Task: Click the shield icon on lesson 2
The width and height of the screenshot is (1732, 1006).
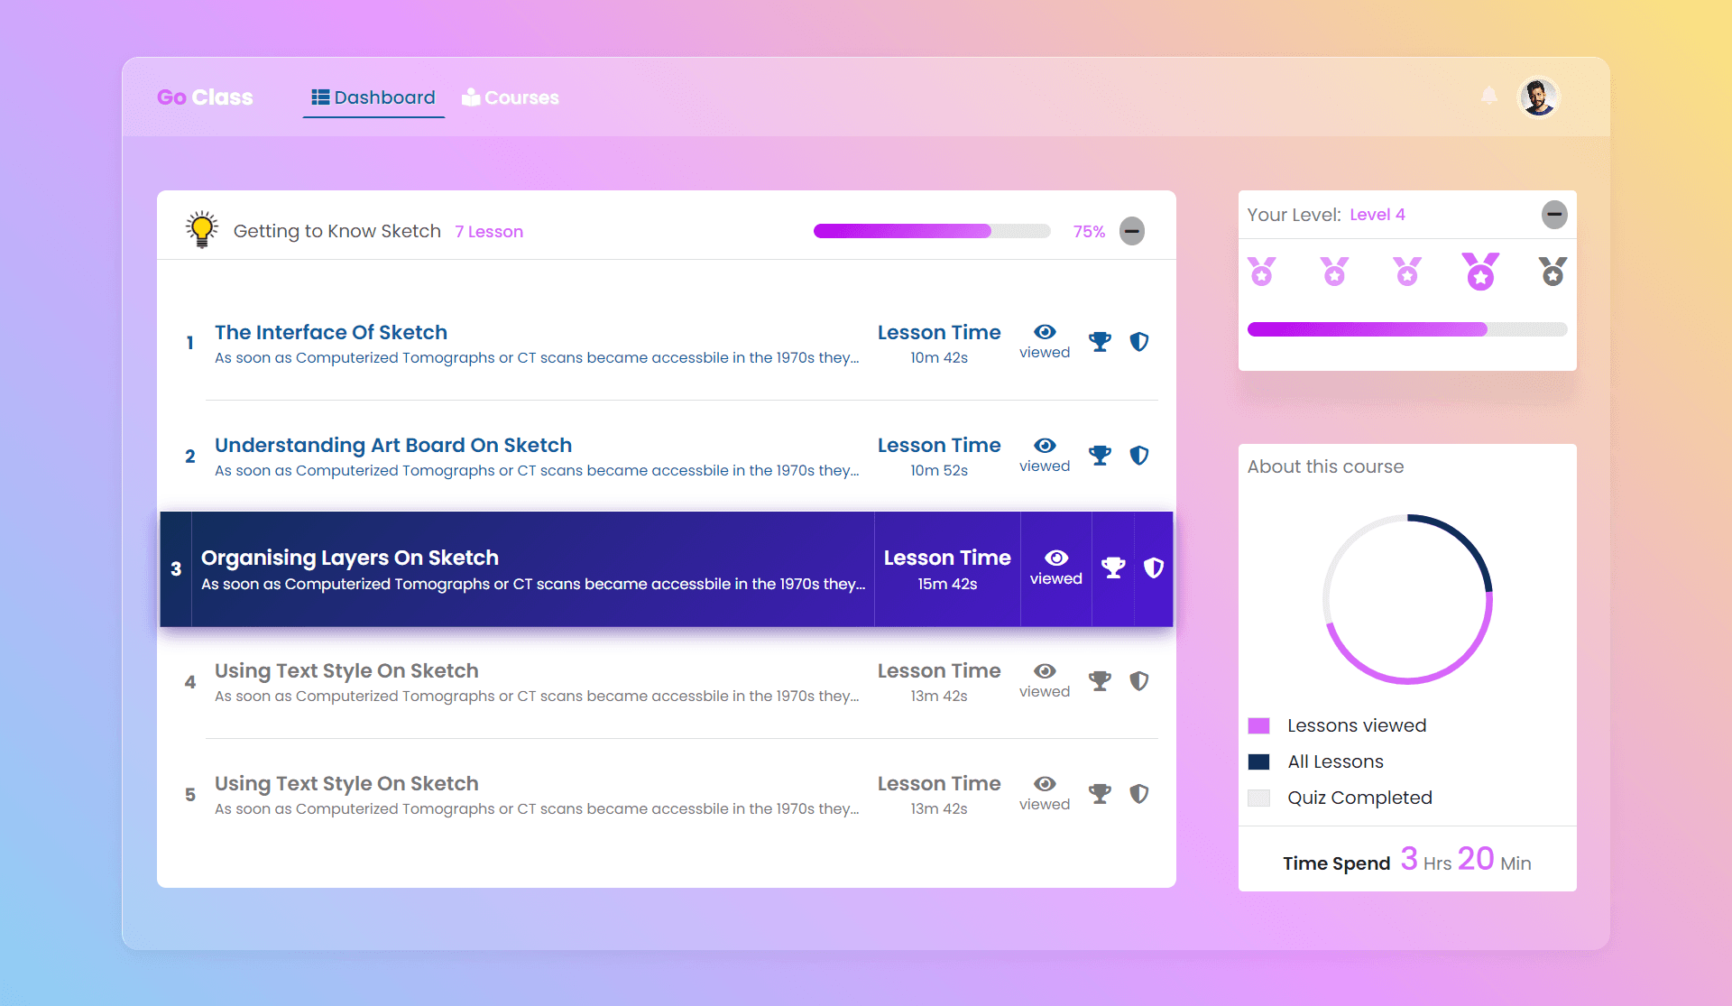Action: 1138,455
